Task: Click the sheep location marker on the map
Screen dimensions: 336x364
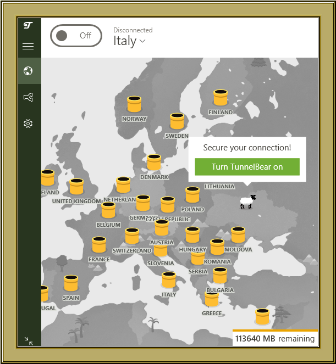Action: pyautogui.click(x=247, y=201)
